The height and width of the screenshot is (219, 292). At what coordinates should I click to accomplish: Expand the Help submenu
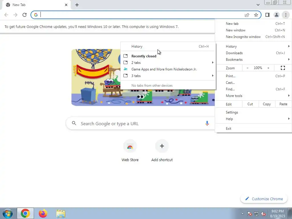point(253,119)
